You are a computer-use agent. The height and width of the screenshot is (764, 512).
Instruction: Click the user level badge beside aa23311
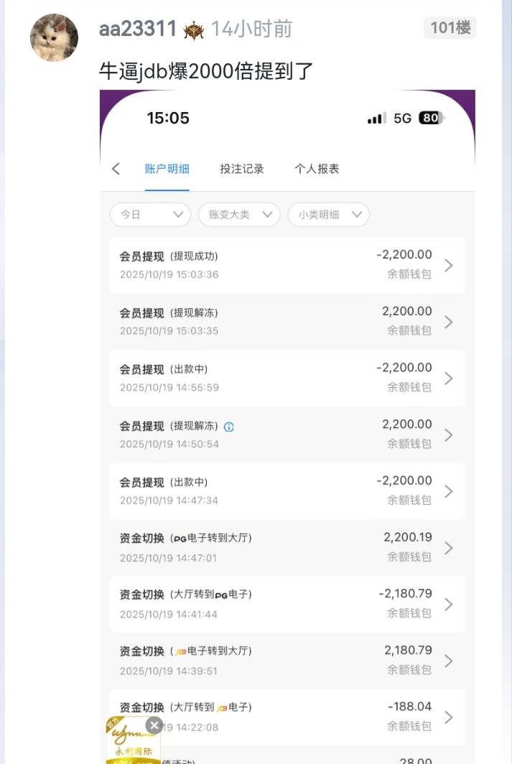(x=194, y=30)
